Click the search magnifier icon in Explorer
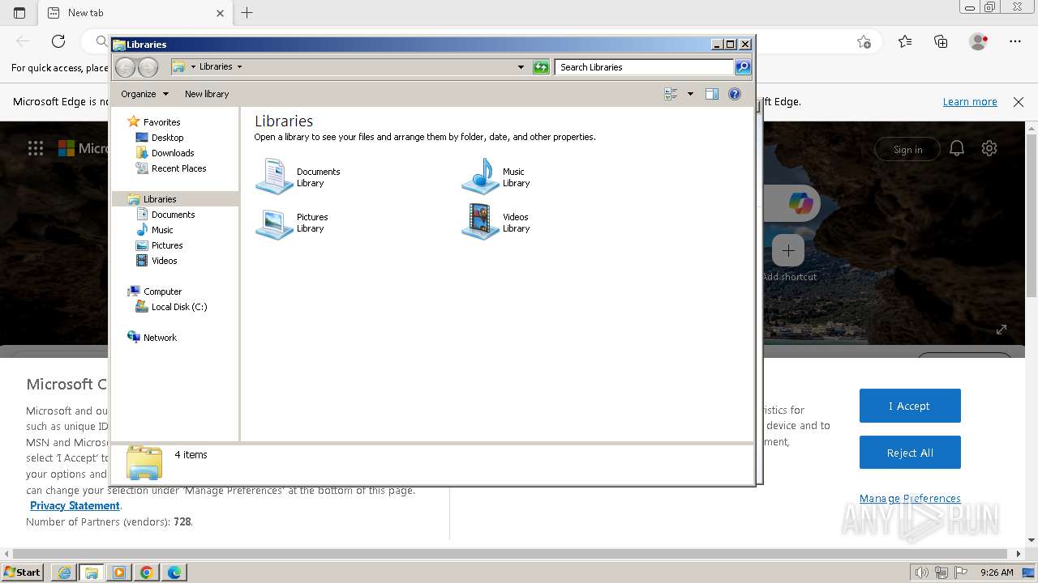1038x583 pixels. [x=743, y=67]
